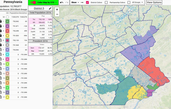Click the Rep votes value 155,687
The image size is (171, 109).
point(41,51)
